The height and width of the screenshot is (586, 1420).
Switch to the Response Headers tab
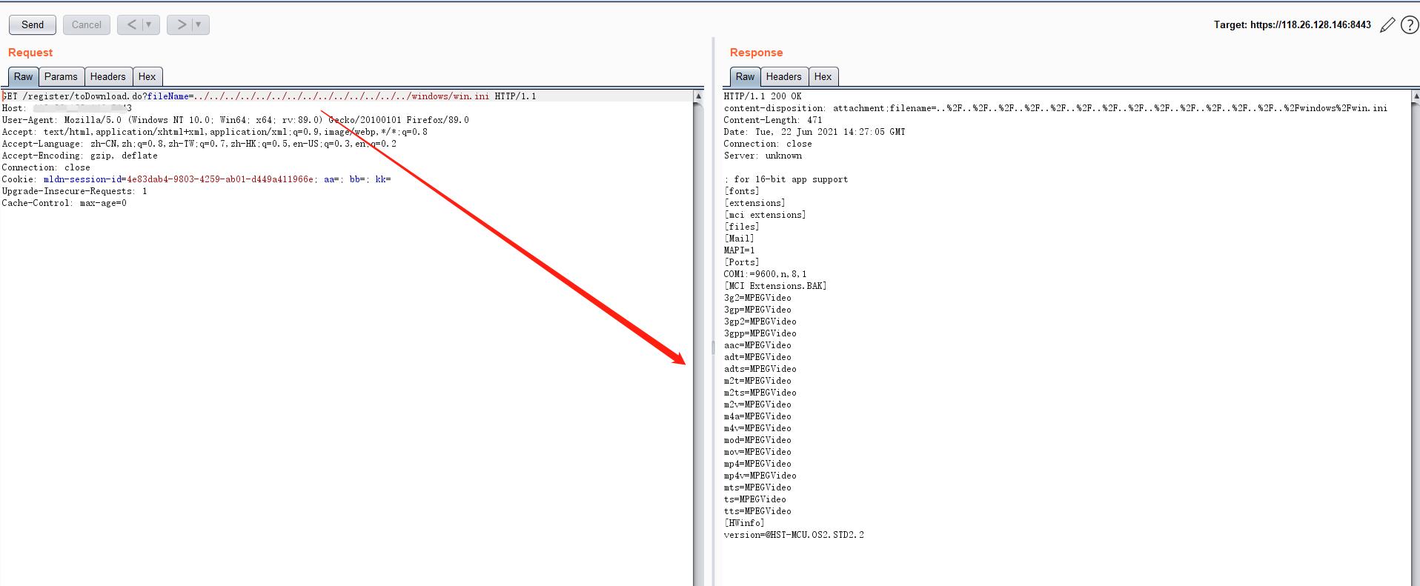pyautogui.click(x=783, y=76)
